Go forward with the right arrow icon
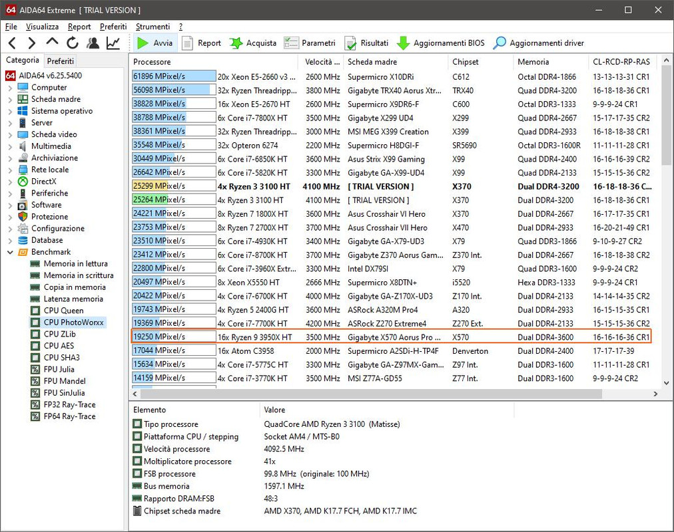674x532 pixels. pos(31,43)
